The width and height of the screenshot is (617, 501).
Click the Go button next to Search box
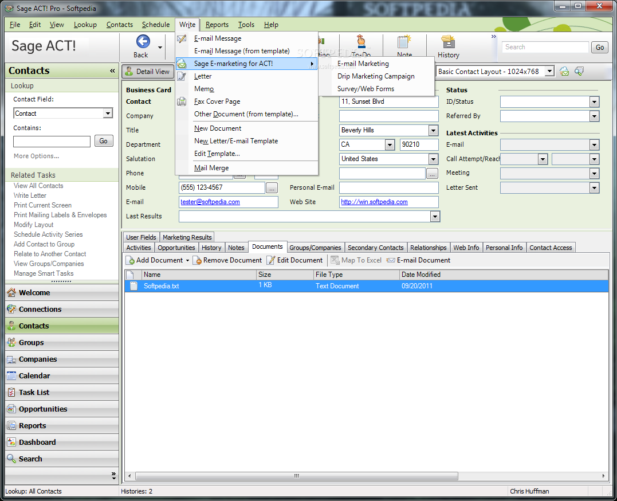coord(600,47)
